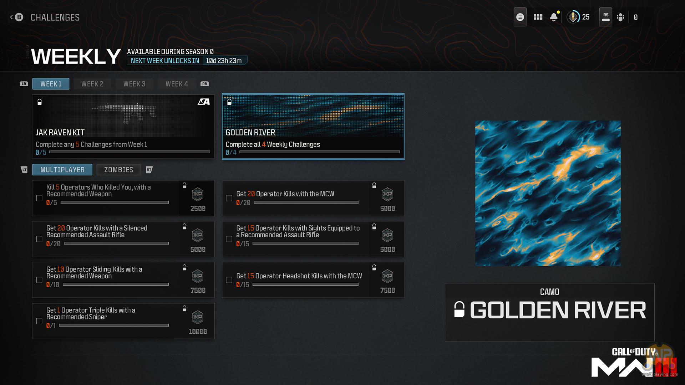Open the grid apps menu icon

pyautogui.click(x=538, y=17)
